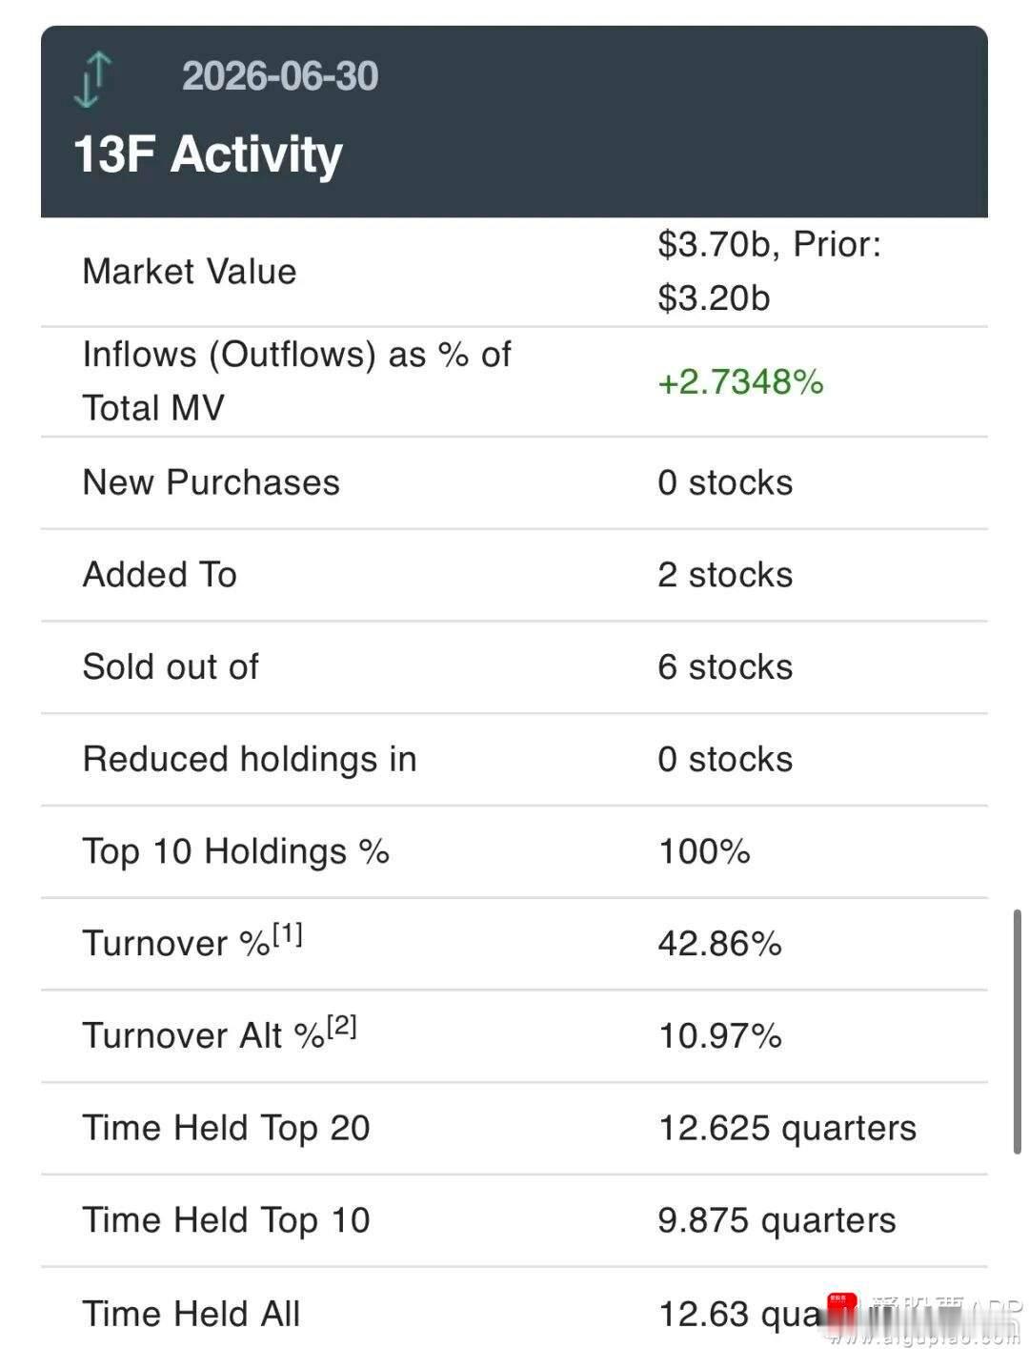The image size is (1029, 1349).
Task: Click the up-down arrows activity icon
Action: click(92, 80)
